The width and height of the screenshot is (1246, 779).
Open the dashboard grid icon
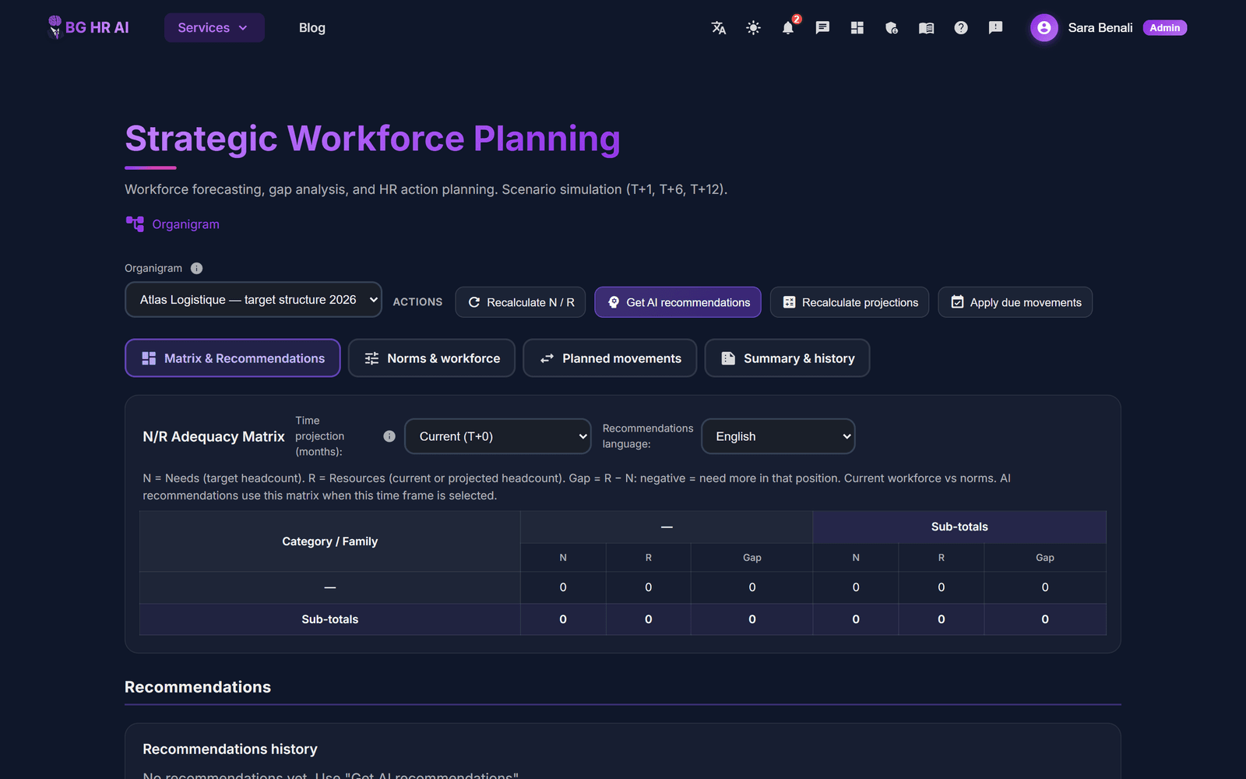pyautogui.click(x=857, y=28)
